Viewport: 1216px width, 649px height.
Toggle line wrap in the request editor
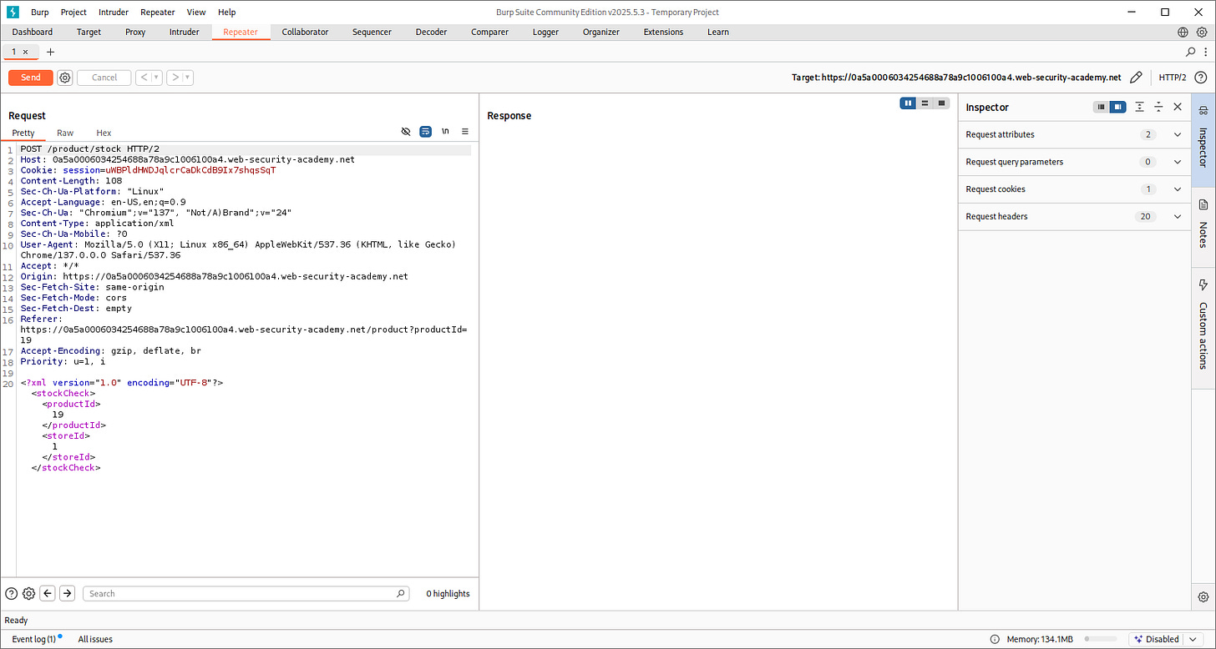pos(426,132)
